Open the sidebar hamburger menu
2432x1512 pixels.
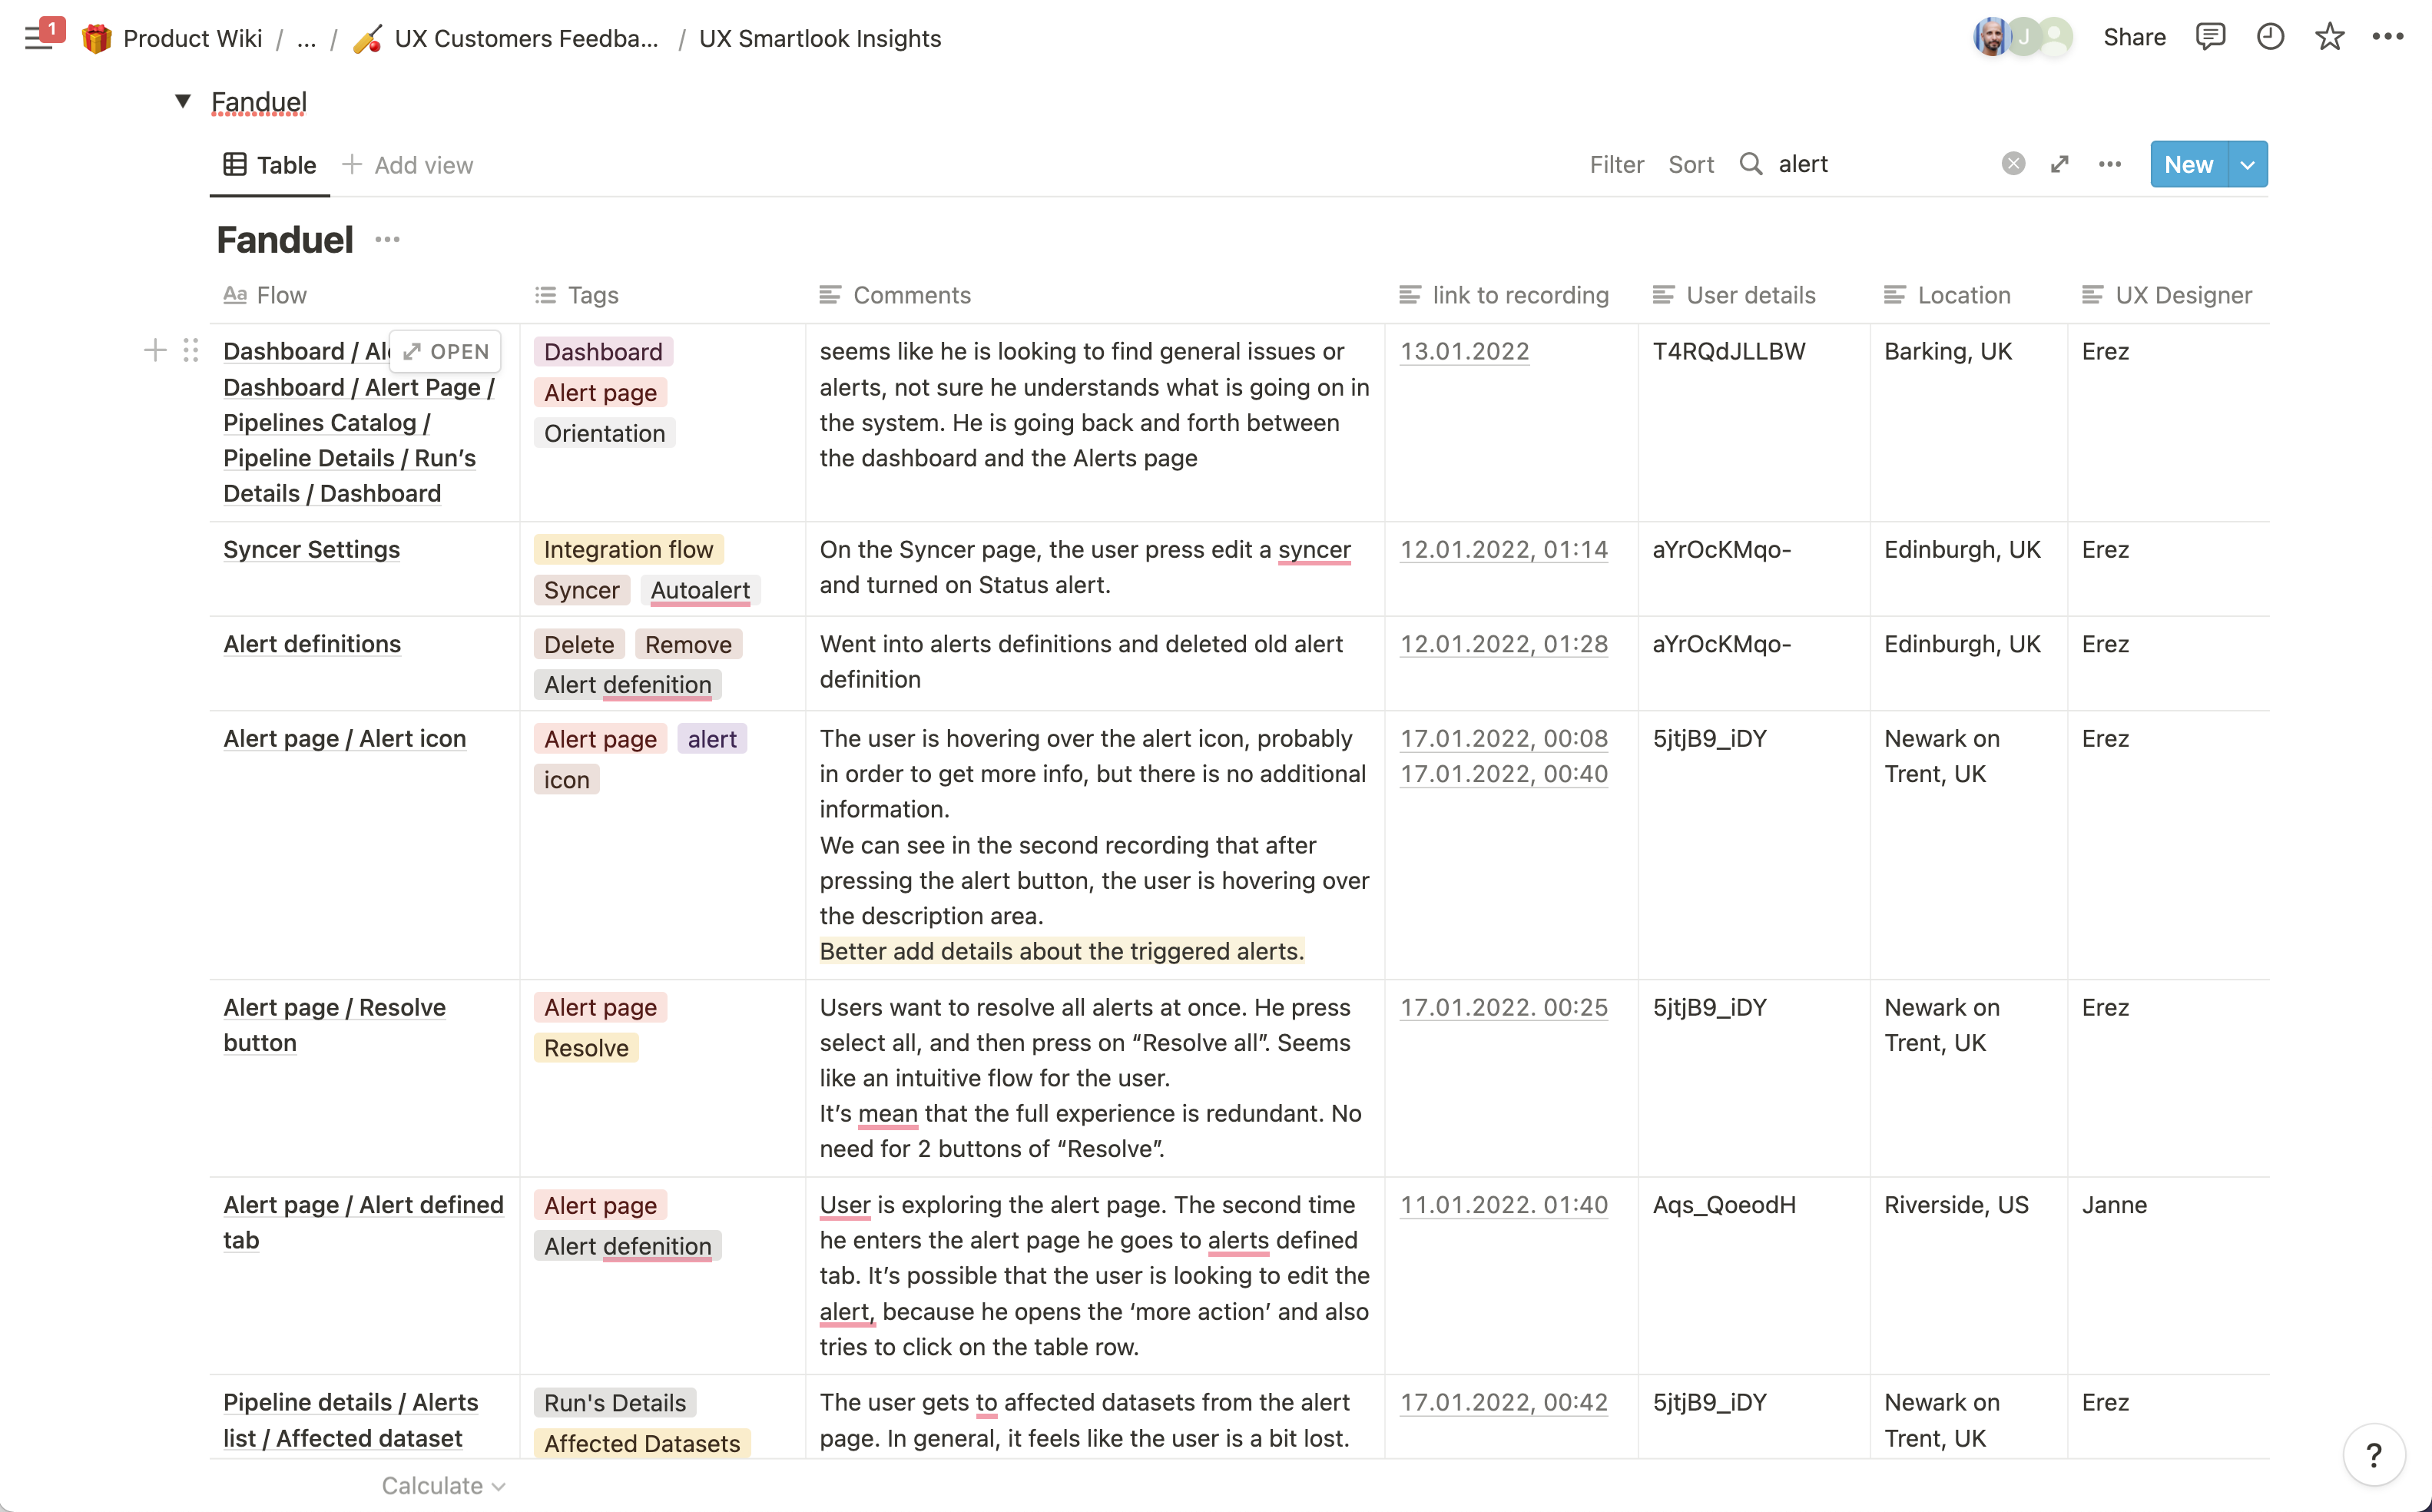coord(38,38)
